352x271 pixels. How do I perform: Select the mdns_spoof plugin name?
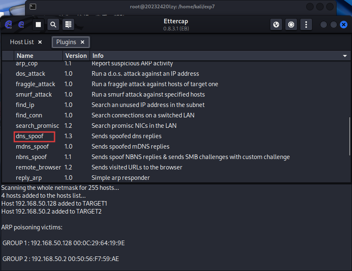coord(32,147)
